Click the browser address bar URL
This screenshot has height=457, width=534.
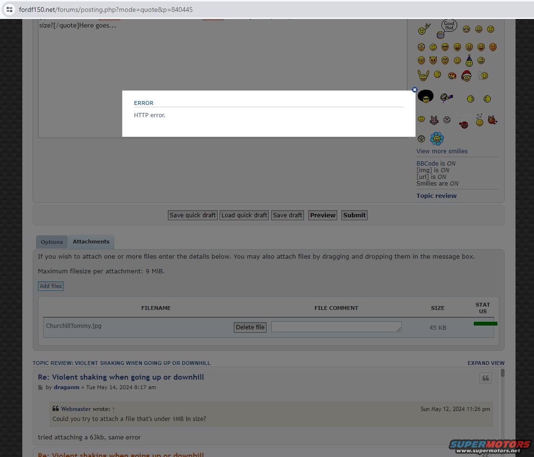click(106, 9)
